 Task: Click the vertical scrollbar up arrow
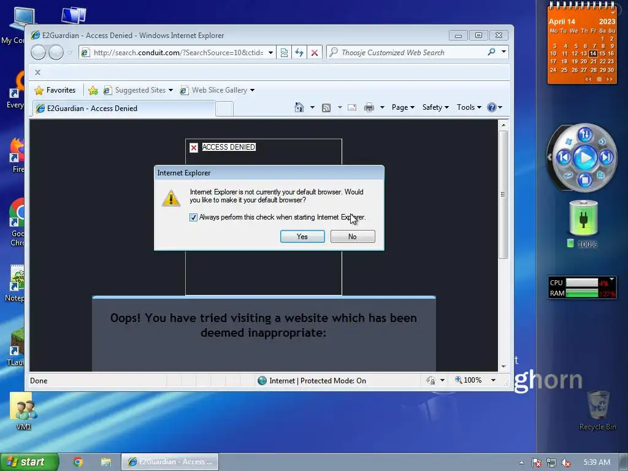[504, 125]
